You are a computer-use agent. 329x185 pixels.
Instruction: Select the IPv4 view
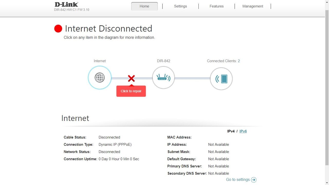click(x=231, y=131)
